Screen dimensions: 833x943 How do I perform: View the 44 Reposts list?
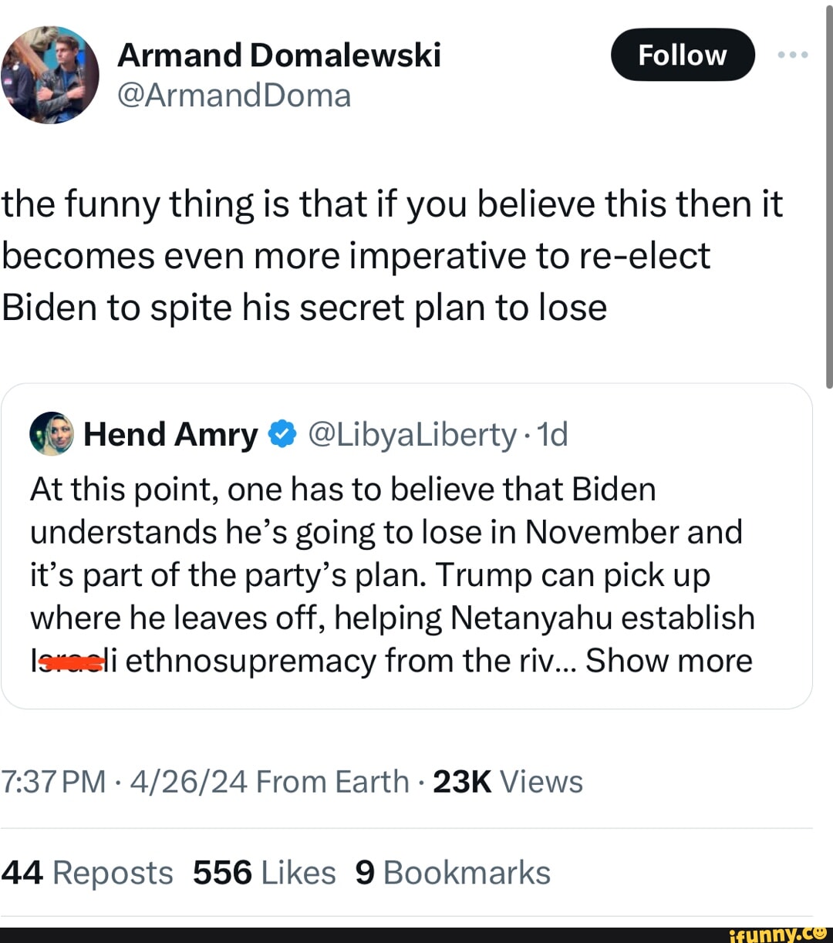pos(87,873)
